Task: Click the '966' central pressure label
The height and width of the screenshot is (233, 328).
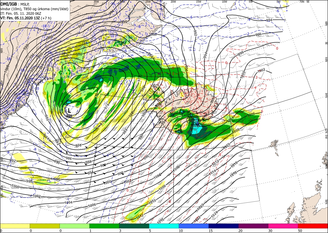Action: pos(69,116)
